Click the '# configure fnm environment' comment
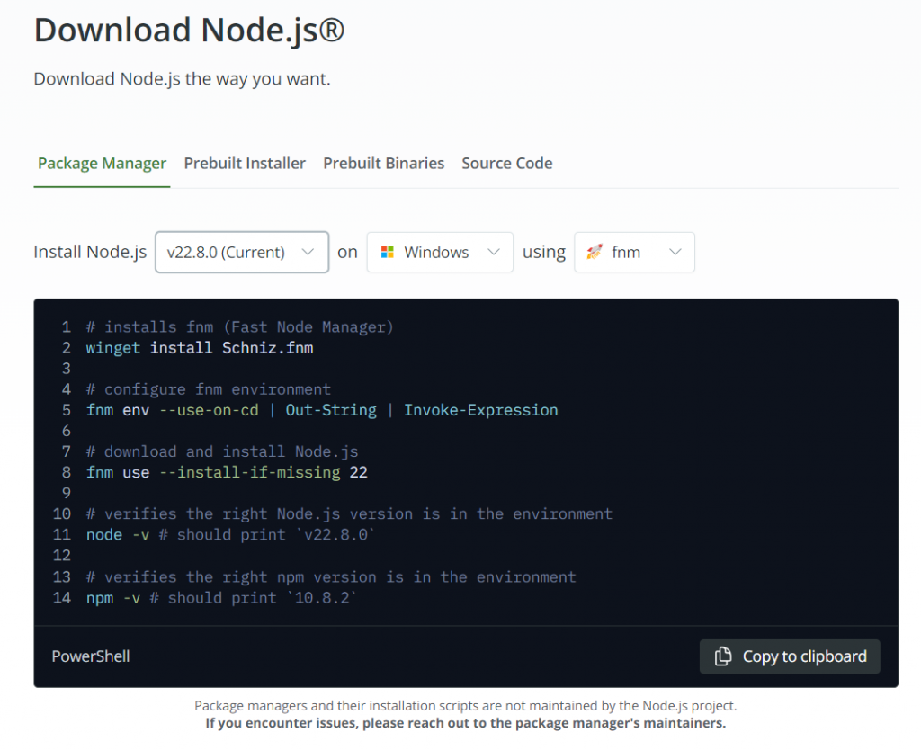 [x=209, y=389]
